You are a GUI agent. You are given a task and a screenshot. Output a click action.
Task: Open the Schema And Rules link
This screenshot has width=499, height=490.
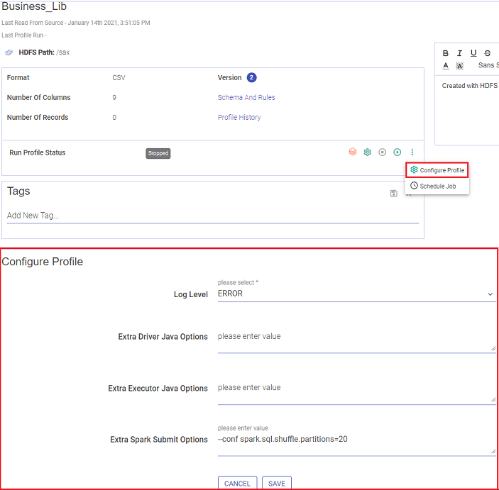[246, 98]
